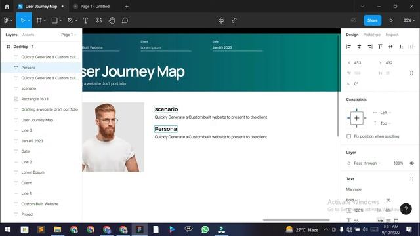Enable Fix position when scrolling

click(348, 136)
